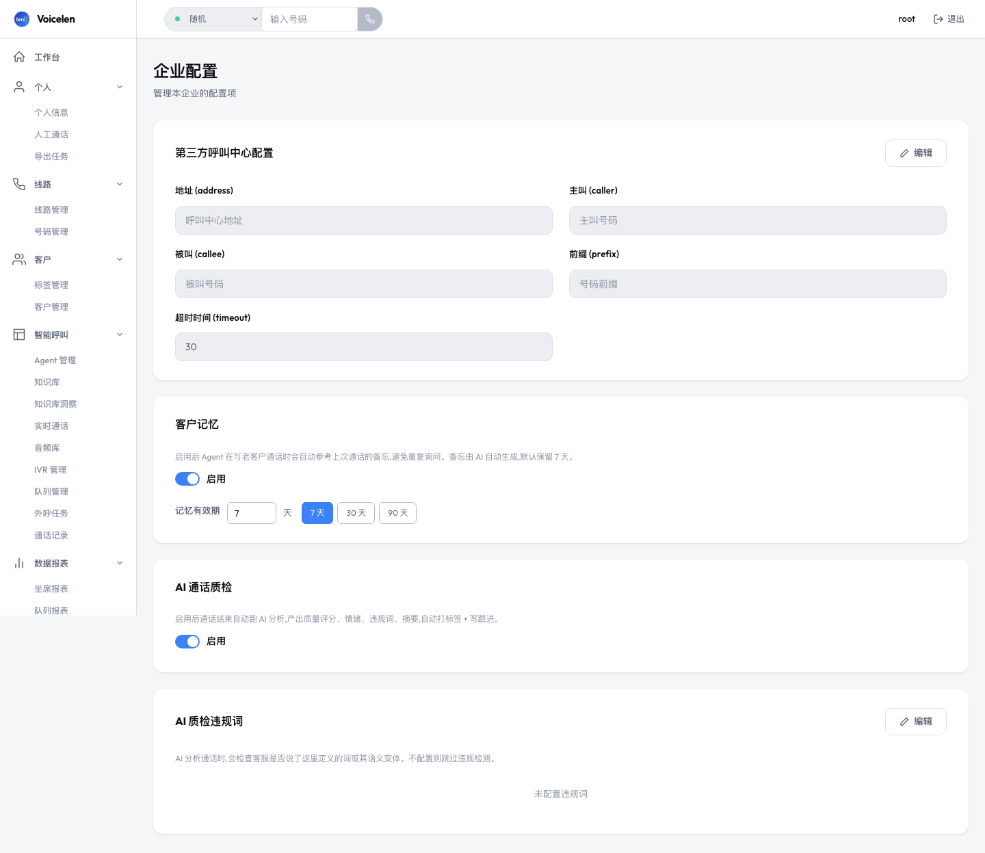Collapse the 客户 menu chevron
Viewport: 985px width, 853px height.
tap(120, 259)
